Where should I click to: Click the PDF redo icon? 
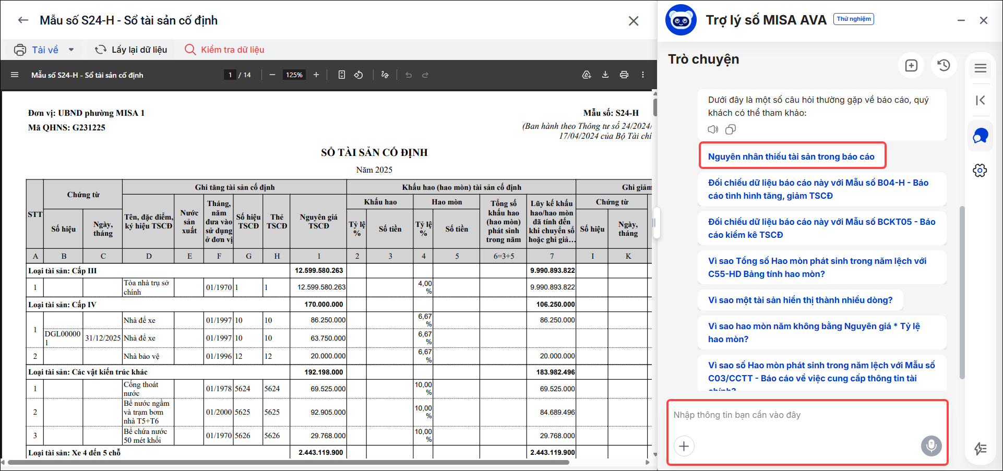[x=425, y=75]
